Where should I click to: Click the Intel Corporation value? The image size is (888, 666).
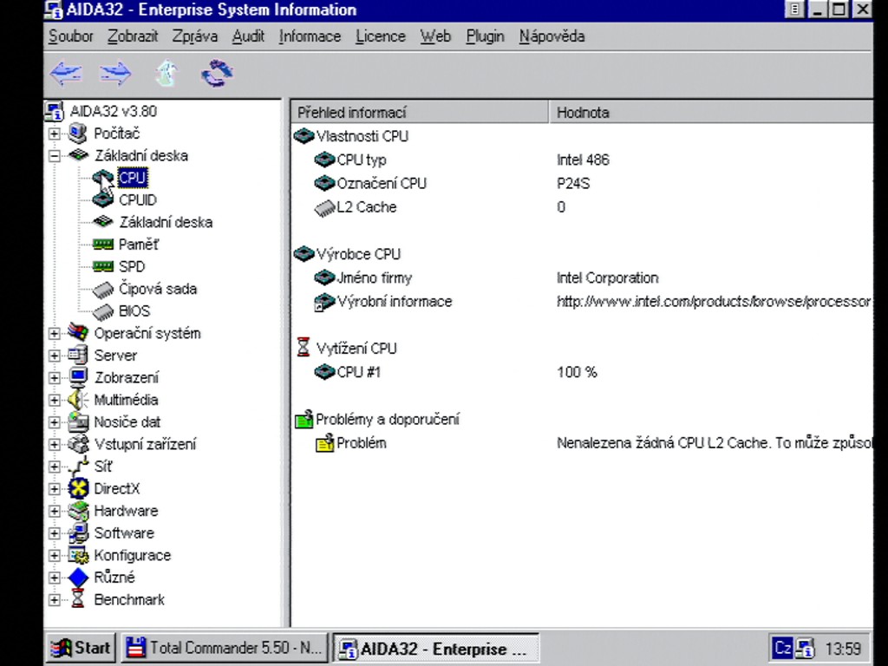tap(607, 278)
